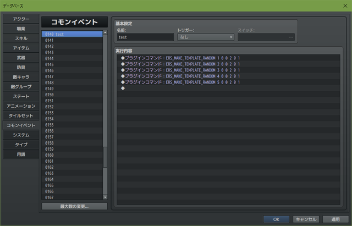Close the データベース window
352x226 pixels.
[345, 6]
